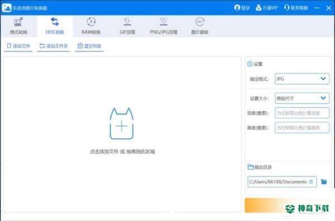Viewport: 335px width, 221px height.
Task: Minimize the converter window
Action: pyautogui.click(x=317, y=8)
